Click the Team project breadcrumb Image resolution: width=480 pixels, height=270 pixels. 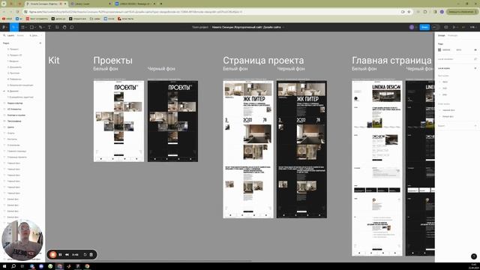coord(200,27)
